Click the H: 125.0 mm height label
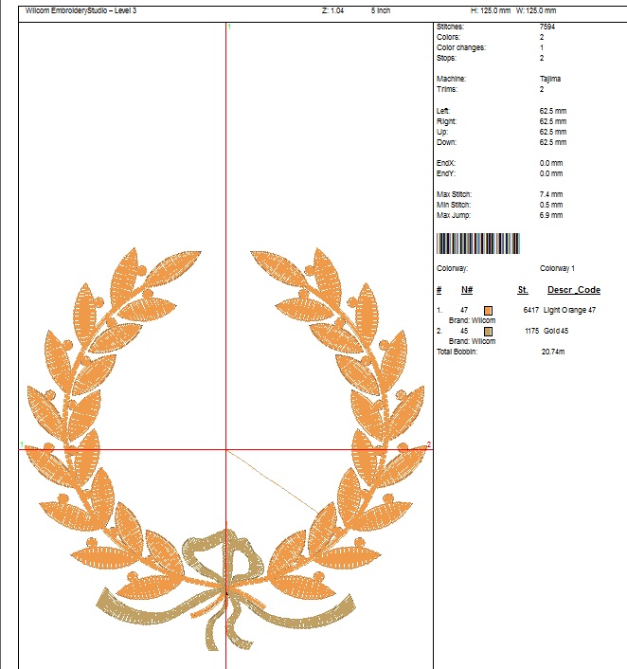The width and height of the screenshot is (627, 669). 491,10
